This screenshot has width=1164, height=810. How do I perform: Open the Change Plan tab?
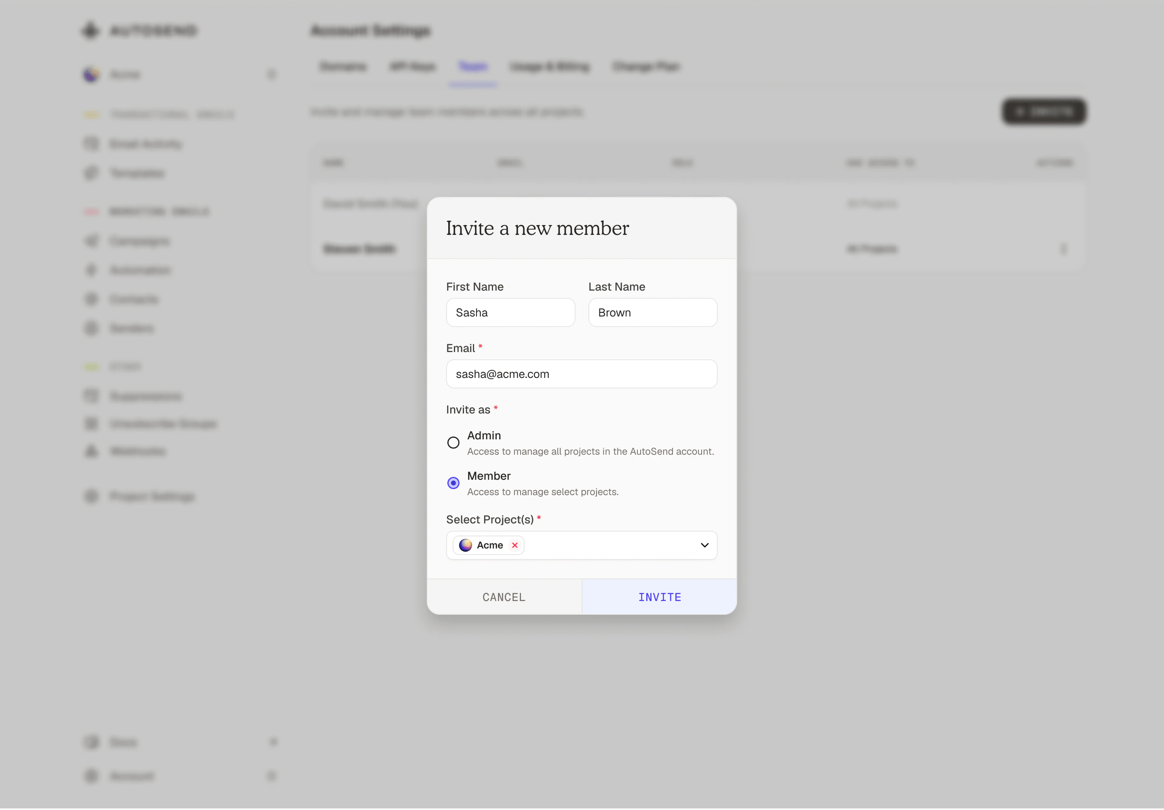[646, 66]
